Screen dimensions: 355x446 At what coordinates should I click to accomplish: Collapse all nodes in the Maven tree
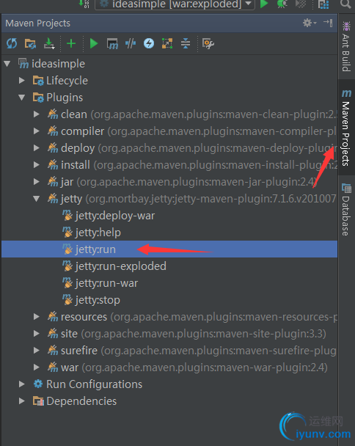(x=186, y=43)
